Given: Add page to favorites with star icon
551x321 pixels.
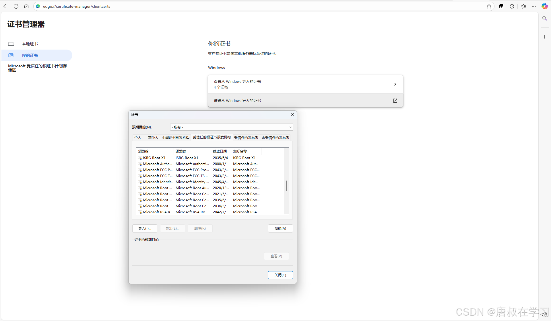Looking at the screenshot, I should click(x=489, y=6).
